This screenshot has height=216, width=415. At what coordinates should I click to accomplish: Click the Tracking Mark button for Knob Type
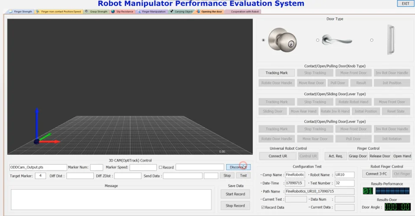click(277, 73)
